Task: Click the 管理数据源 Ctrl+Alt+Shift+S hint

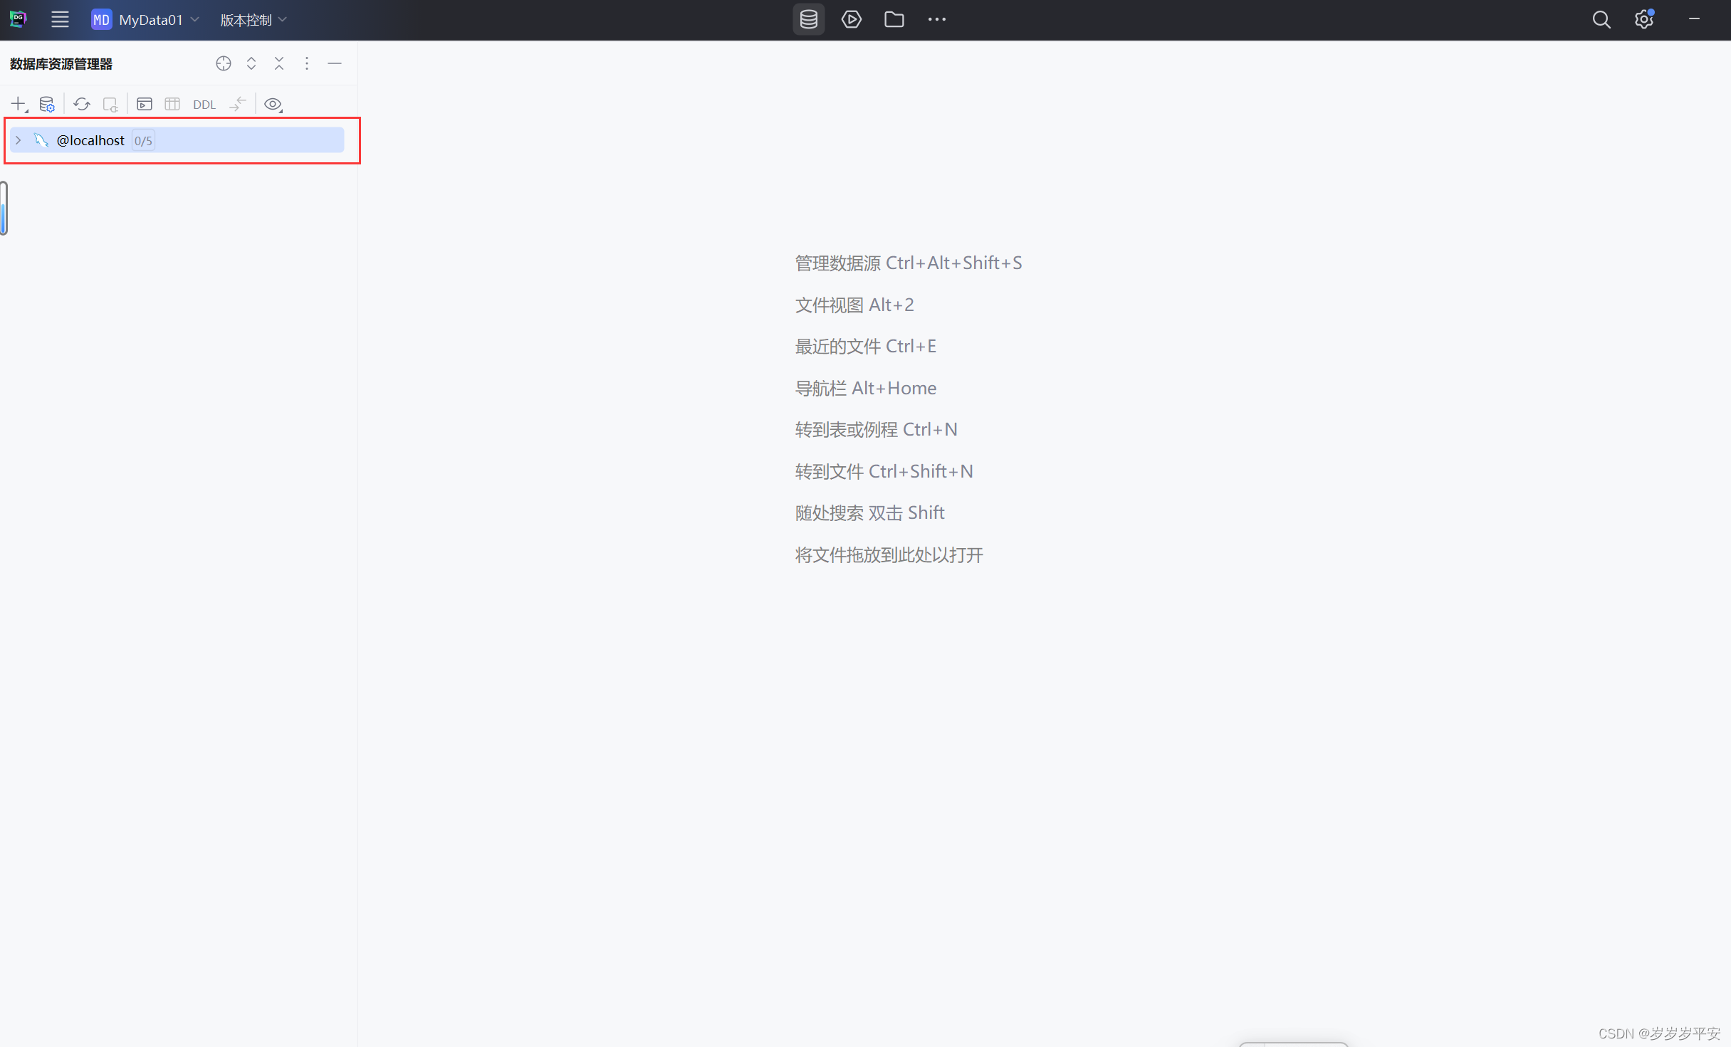Action: [x=909, y=263]
